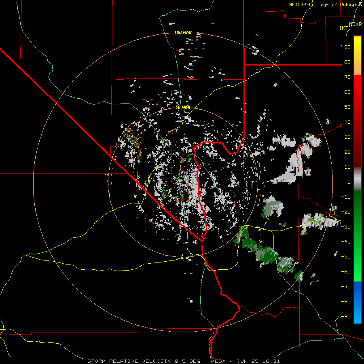Click the "KESX" station identifier in the caption
The height and width of the screenshot is (364, 364).
218,361
